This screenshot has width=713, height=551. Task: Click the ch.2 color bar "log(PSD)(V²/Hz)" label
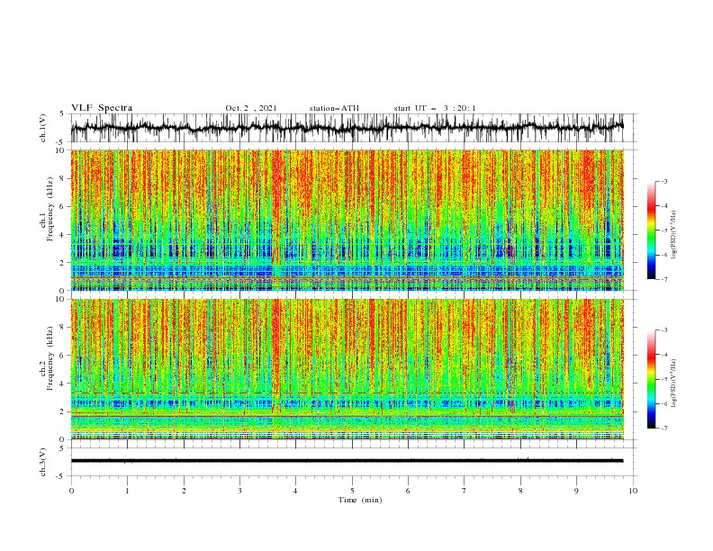tap(673, 384)
